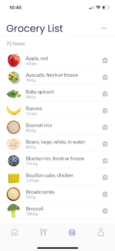Delete Apple, red from the list
This screenshot has width=115, height=251.
pyautogui.click(x=105, y=61)
